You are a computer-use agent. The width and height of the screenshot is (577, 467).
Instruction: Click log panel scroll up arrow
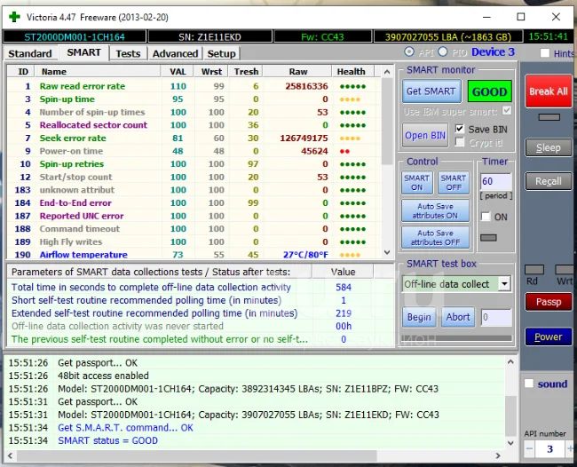click(x=510, y=362)
